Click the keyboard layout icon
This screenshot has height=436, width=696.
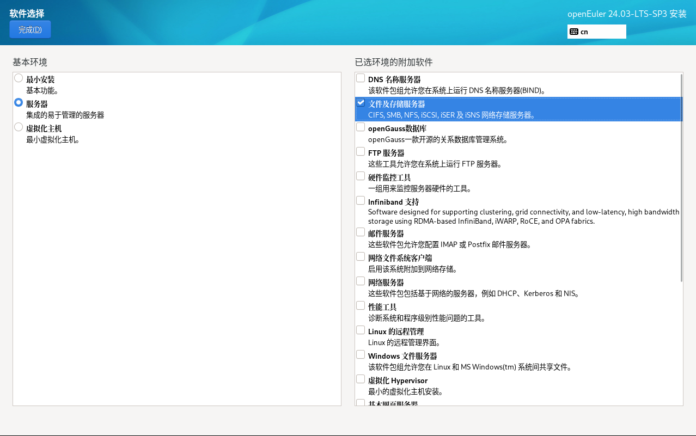[573, 32]
